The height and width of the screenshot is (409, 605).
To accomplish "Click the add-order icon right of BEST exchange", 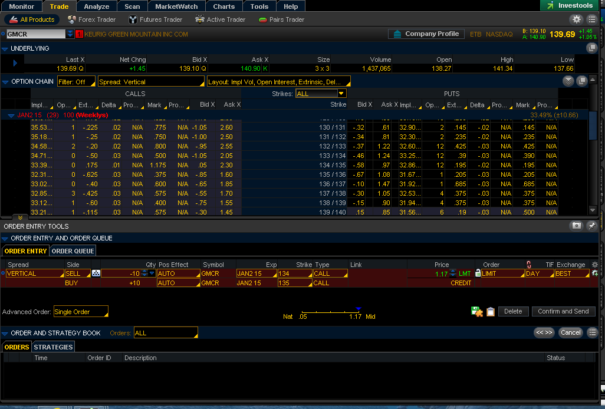I will [x=594, y=273].
